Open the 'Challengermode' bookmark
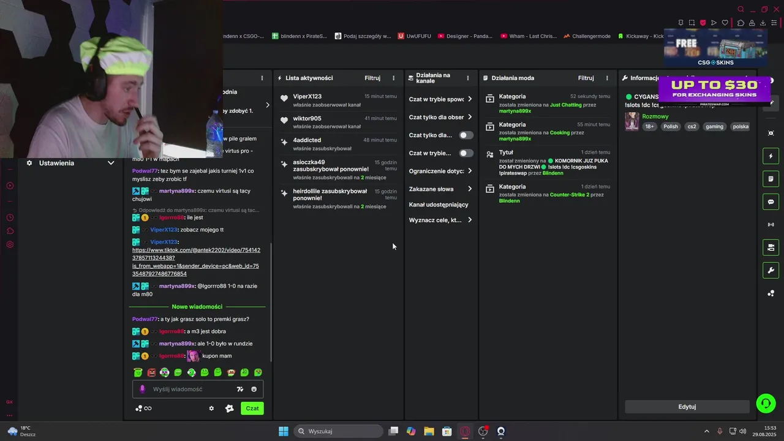This screenshot has height=441, width=784. pyautogui.click(x=587, y=36)
